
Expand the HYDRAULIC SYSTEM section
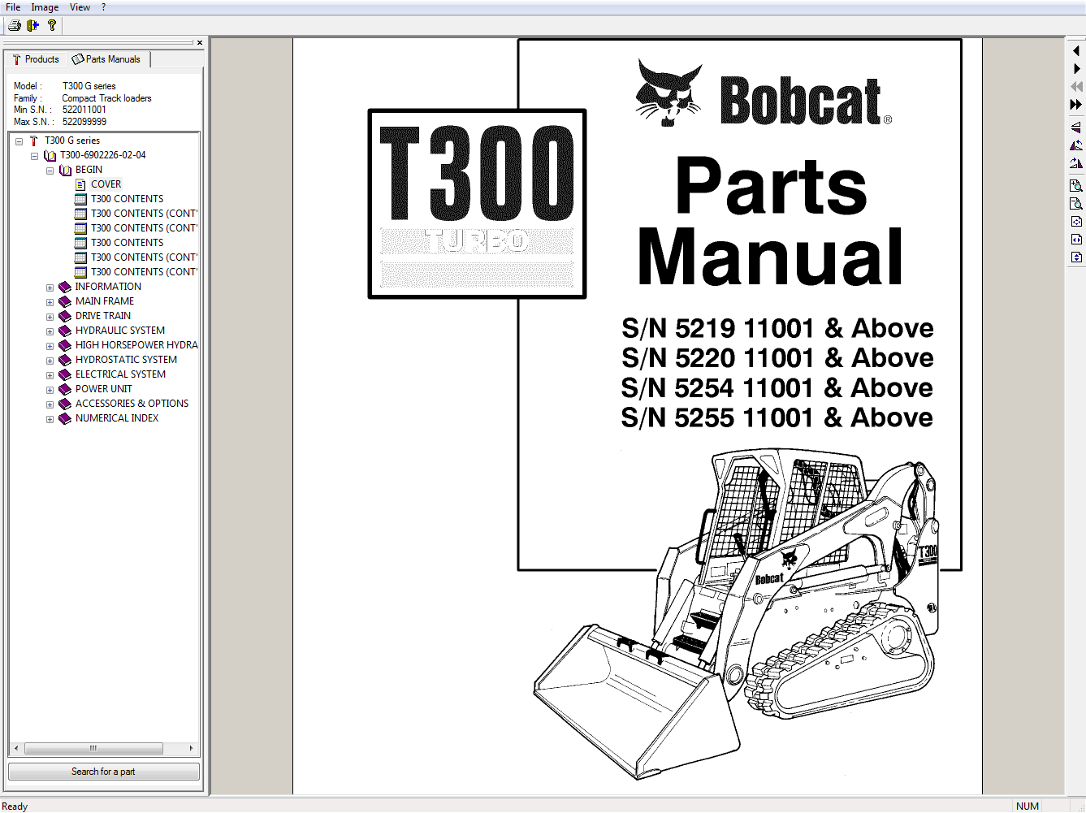(x=50, y=331)
